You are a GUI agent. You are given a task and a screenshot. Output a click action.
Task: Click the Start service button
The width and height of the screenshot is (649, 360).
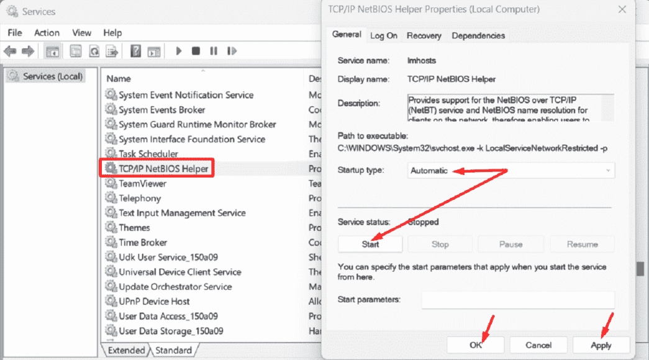click(370, 244)
